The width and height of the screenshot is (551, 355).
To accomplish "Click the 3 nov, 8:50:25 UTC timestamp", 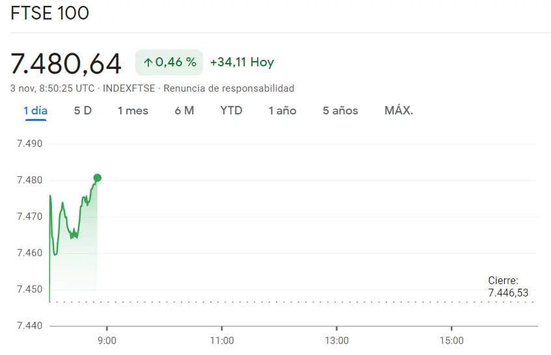I will pyautogui.click(x=52, y=88).
